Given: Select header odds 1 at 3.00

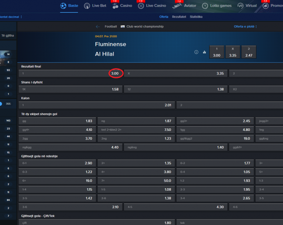Looking at the screenshot, I should 217,52.
